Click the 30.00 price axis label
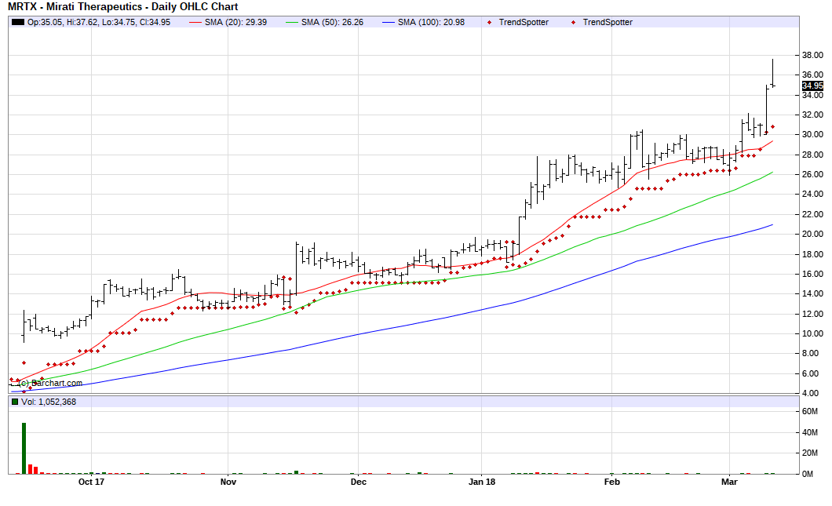 click(812, 135)
